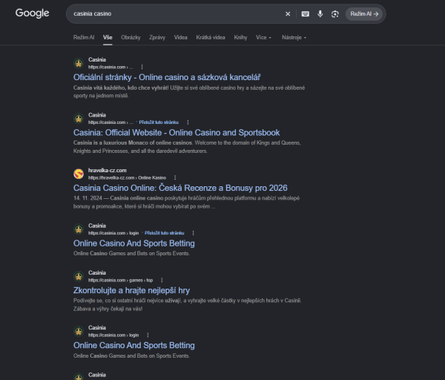The image size is (445, 380).
Task: Click the Režim AI button in search bar
Action: click(364, 14)
